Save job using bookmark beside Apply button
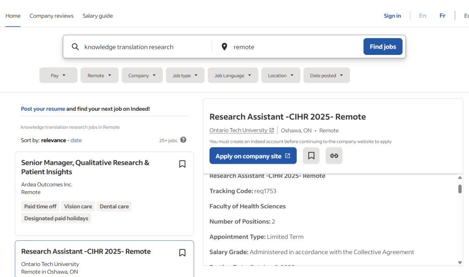Viewport: 469px width, 277px height. pyautogui.click(x=311, y=156)
